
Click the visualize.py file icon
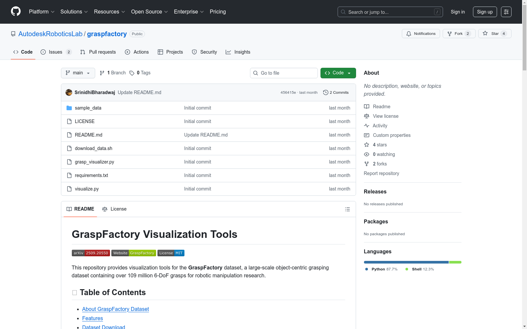coord(69,189)
